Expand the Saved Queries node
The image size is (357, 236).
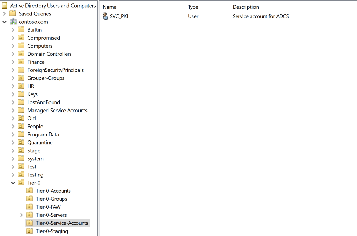click(5, 14)
